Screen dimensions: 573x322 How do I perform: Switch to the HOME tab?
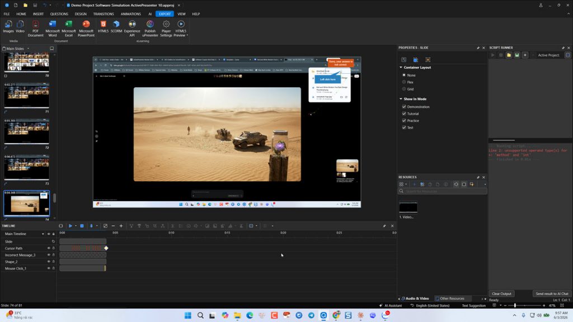click(21, 14)
